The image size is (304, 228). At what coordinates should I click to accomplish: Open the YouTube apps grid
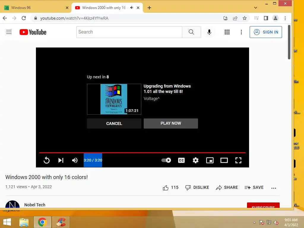227,32
